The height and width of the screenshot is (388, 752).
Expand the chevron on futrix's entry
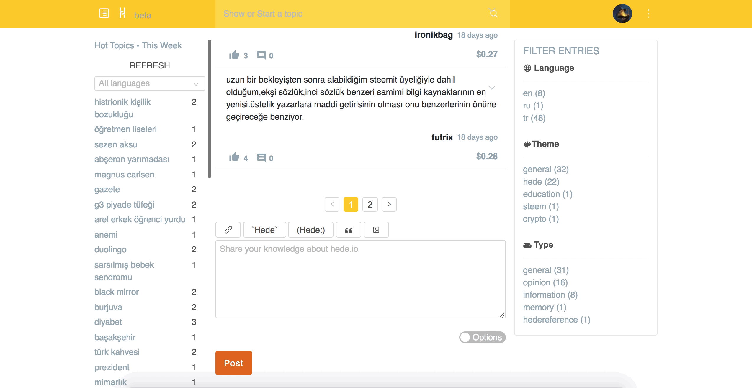(x=492, y=88)
